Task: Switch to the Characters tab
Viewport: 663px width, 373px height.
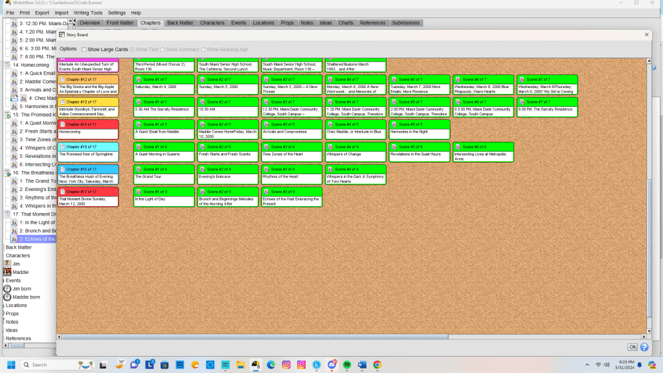Action: click(212, 23)
